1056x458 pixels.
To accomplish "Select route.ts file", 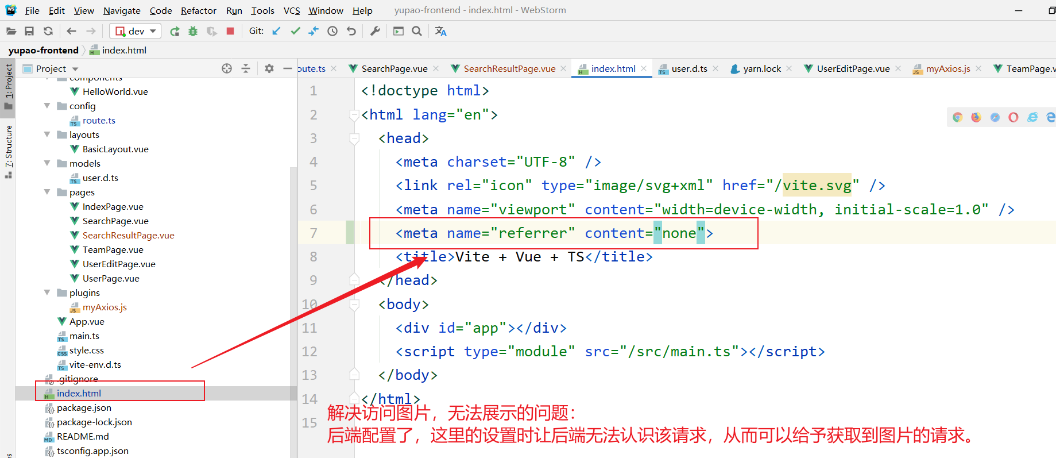I will pos(99,120).
